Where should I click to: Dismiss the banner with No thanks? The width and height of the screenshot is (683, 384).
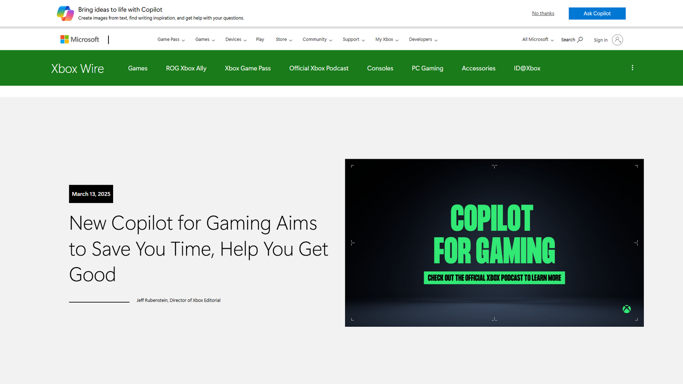(x=543, y=13)
